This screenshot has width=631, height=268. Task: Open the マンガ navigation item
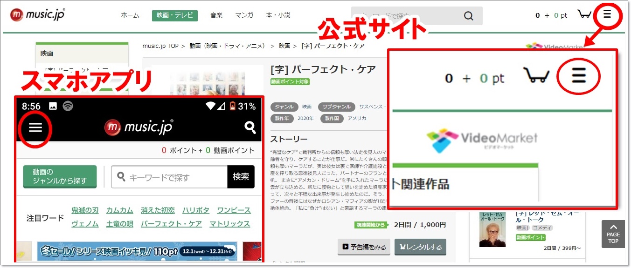point(244,15)
